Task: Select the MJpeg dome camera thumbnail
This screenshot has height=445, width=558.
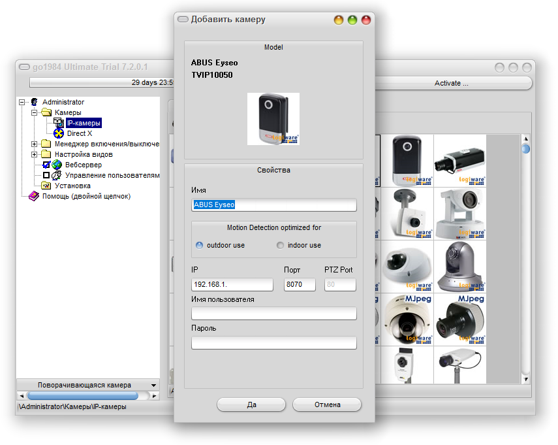Action: click(407, 320)
